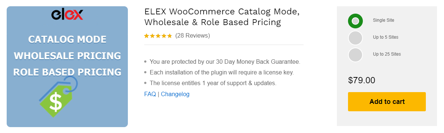Screen dimensions: 444x133
Task: Click the five-star rating stars
Action: pos(158,36)
